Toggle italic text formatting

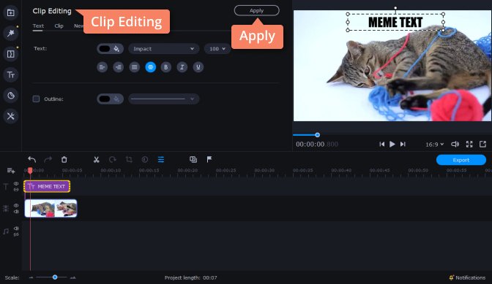(x=182, y=67)
